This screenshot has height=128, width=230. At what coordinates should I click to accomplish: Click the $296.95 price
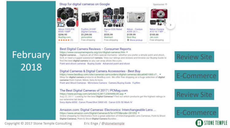click(x=63, y=35)
